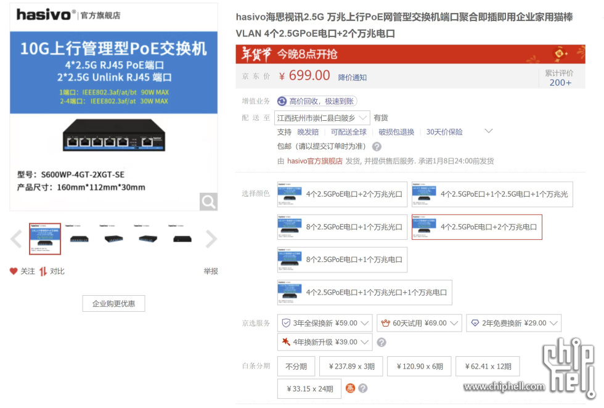Choose 4个2.5GPoE电口+1个万兆光口+1个万兆电口 option
This screenshot has height=408, width=604.
(364, 292)
